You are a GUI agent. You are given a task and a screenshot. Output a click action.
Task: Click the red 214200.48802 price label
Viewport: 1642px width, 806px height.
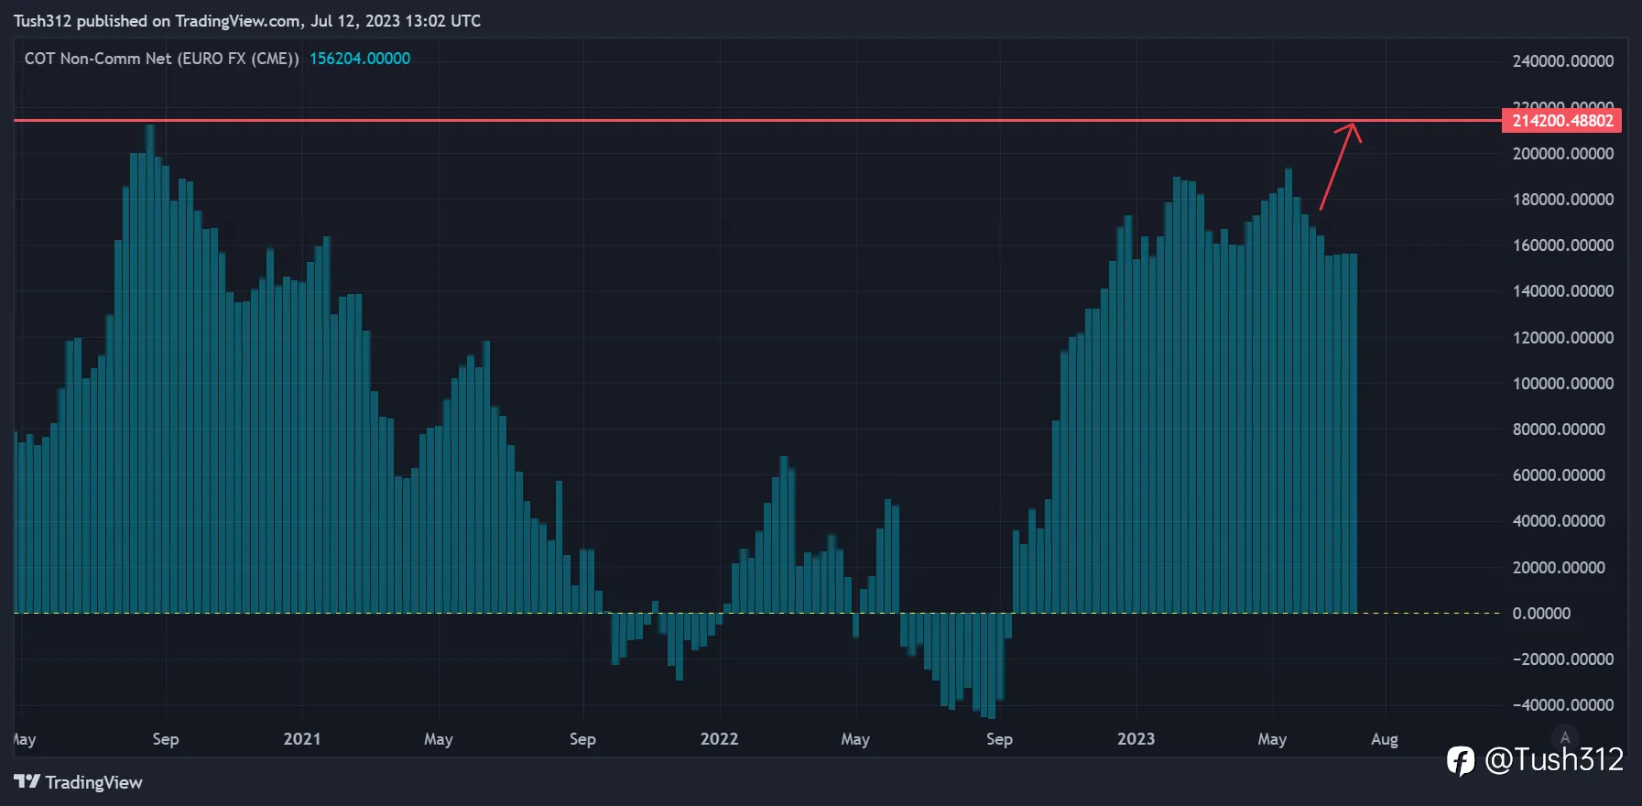1562,121
